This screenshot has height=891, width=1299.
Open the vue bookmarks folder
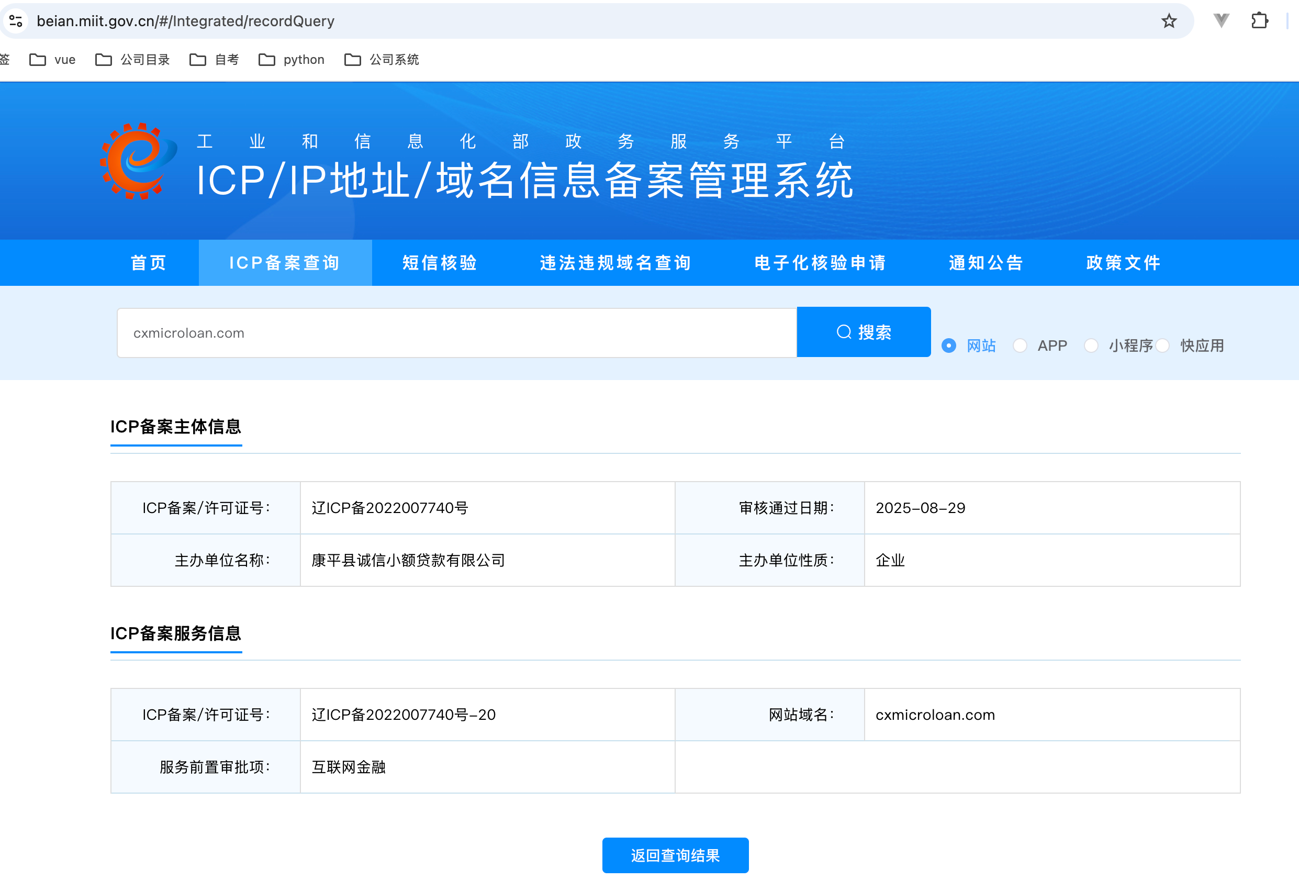(52, 60)
